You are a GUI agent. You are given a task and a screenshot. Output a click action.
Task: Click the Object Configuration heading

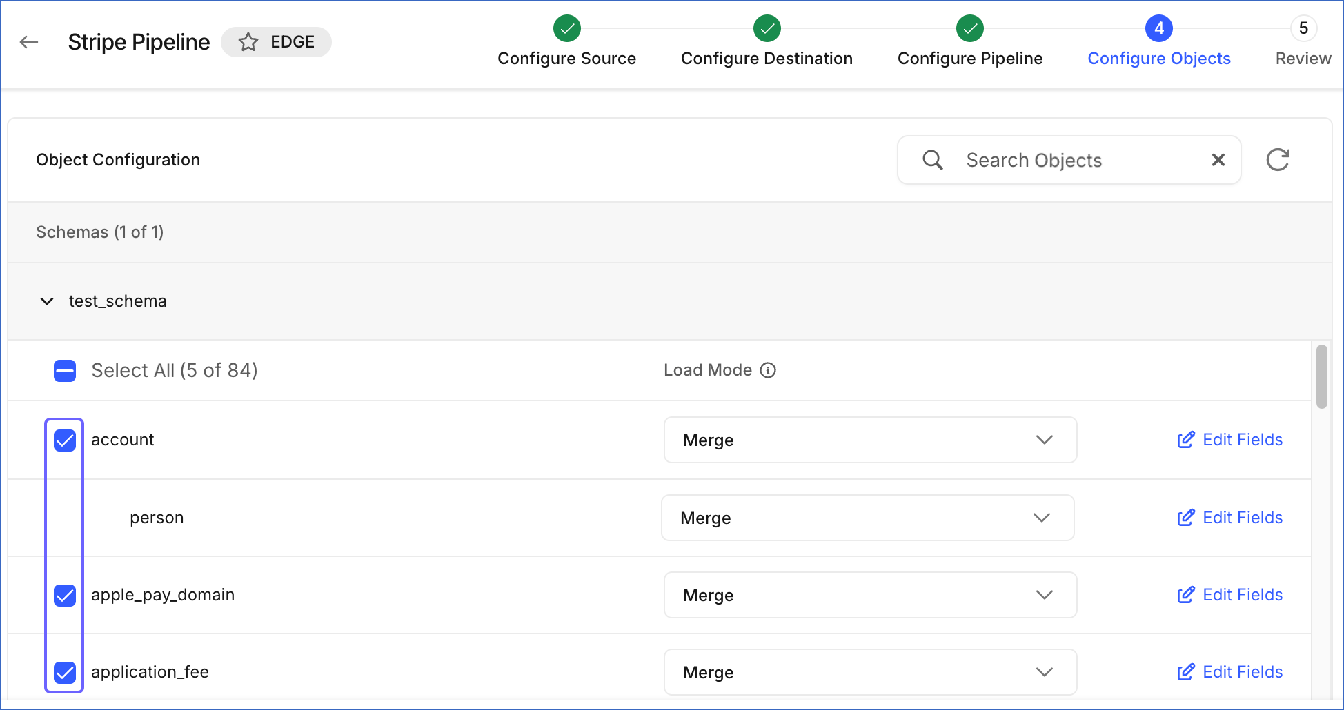click(118, 160)
